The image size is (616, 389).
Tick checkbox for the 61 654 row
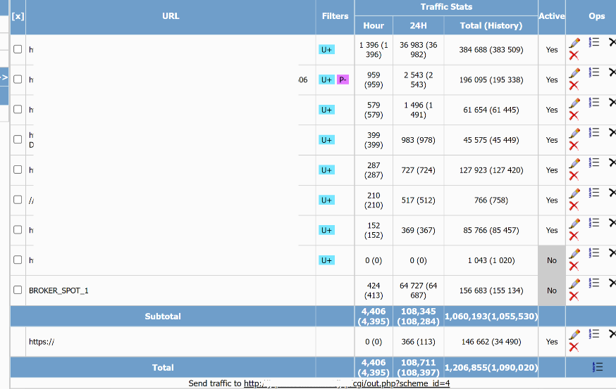point(18,110)
